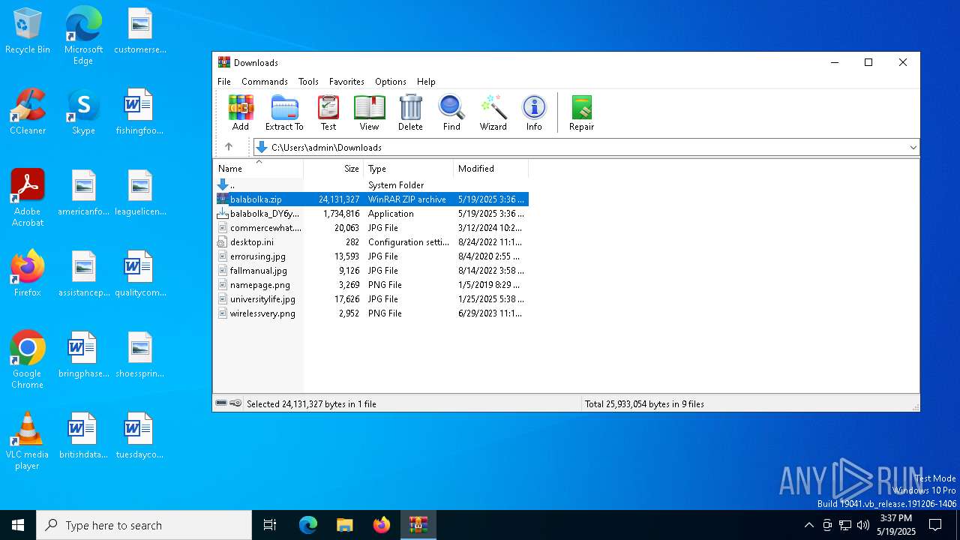Open the VLC media player desktop shortcut
Screen dimensions: 960x540
[x=28, y=441]
